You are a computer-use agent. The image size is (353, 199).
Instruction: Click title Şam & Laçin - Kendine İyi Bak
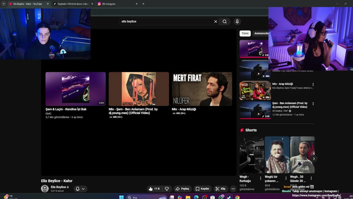tap(66, 109)
